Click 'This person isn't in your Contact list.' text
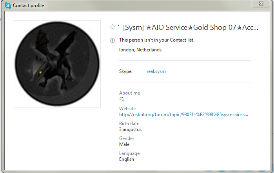The image size is (274, 173). [x=157, y=40]
